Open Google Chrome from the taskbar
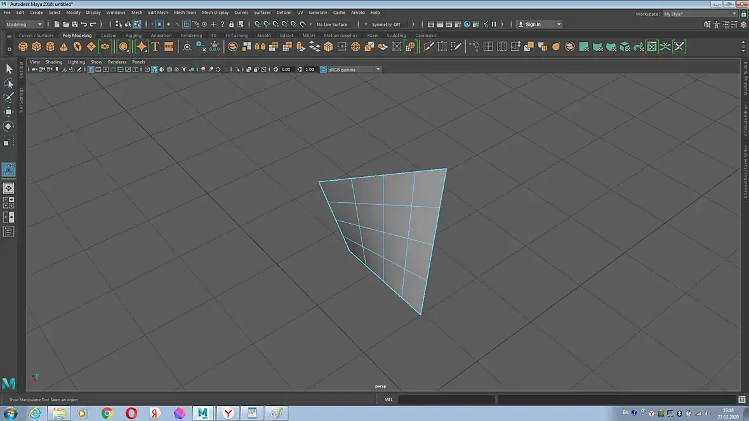749x421 pixels. [x=107, y=413]
